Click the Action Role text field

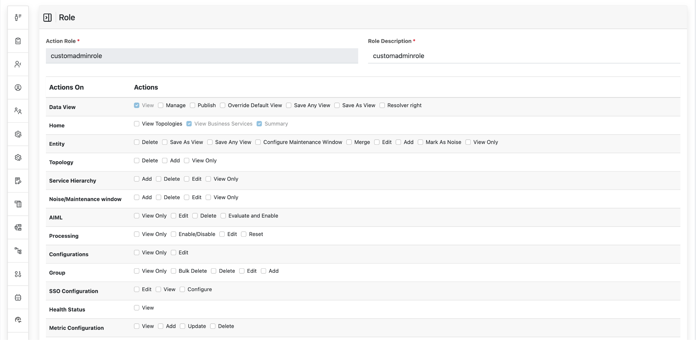(202, 56)
